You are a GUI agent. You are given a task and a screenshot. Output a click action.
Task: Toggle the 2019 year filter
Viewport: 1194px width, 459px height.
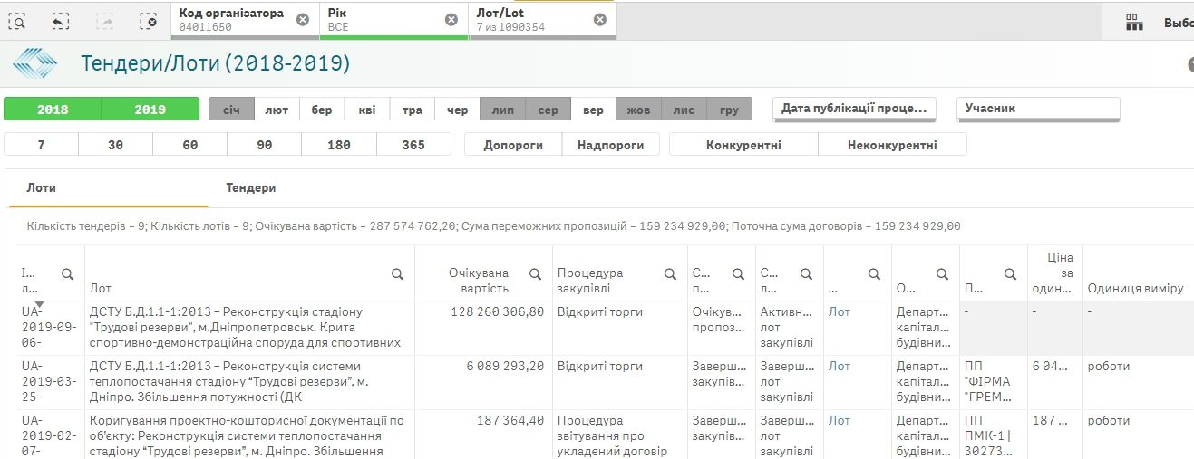tap(150, 110)
